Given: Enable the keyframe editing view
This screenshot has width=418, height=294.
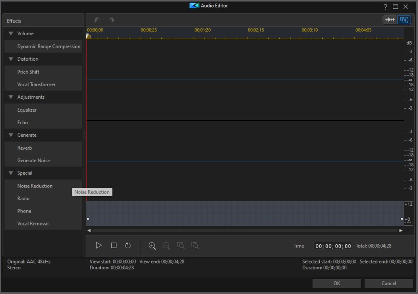Looking at the screenshot, I should [x=404, y=20].
